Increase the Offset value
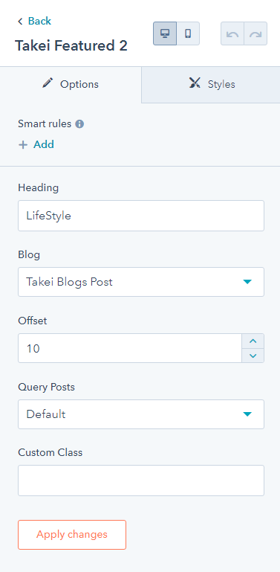The image size is (280, 572). [253, 341]
